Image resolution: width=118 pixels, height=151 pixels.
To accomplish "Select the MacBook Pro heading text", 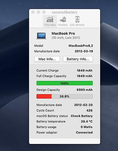I will point(63,34).
